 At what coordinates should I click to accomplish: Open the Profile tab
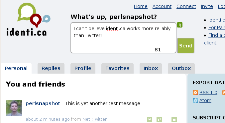[x=83, y=68]
